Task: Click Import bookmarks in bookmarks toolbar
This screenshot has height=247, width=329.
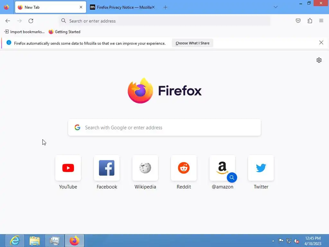Action: [x=24, y=32]
